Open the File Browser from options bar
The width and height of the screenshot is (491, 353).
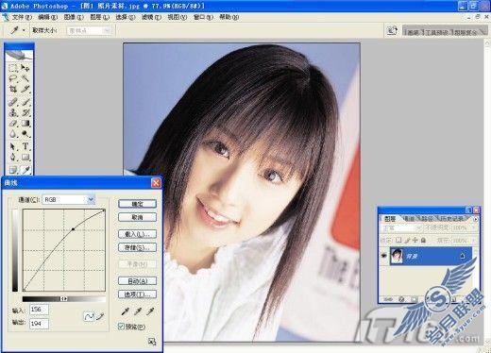[x=392, y=30]
